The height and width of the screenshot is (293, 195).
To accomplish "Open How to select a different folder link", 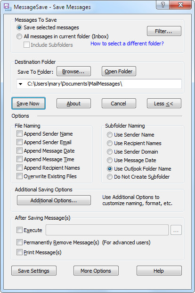I will coord(127,43).
